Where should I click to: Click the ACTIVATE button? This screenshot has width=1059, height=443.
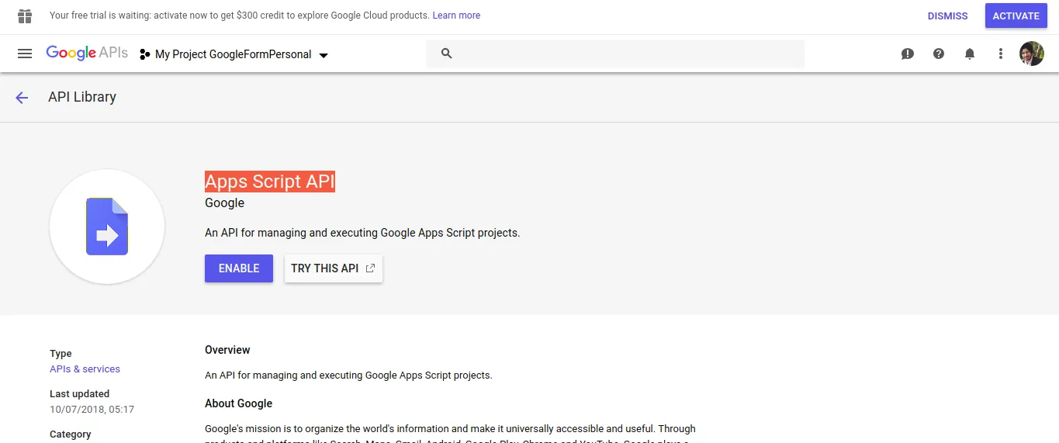[x=1016, y=16]
